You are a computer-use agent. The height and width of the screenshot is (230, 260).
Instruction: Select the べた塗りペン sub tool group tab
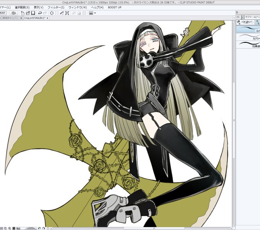245,22
